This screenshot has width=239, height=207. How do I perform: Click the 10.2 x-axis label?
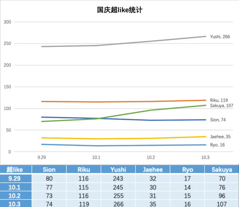(151, 157)
